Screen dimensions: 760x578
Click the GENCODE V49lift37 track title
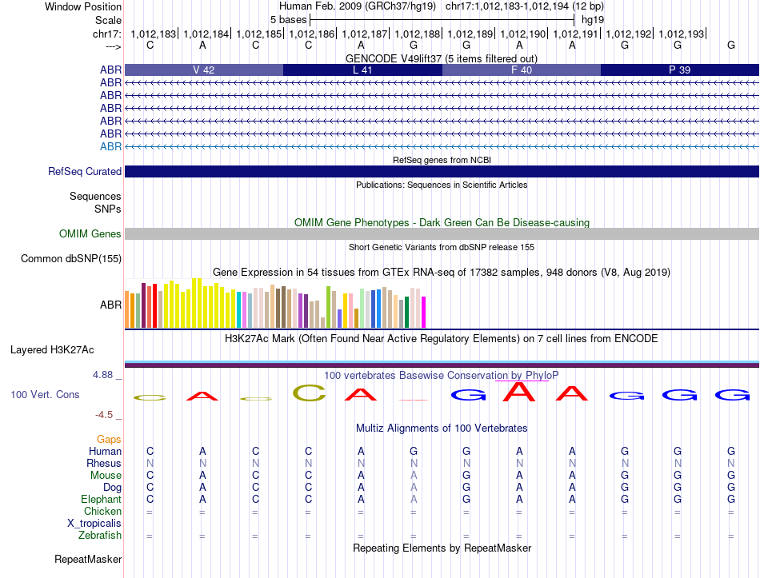click(442, 58)
